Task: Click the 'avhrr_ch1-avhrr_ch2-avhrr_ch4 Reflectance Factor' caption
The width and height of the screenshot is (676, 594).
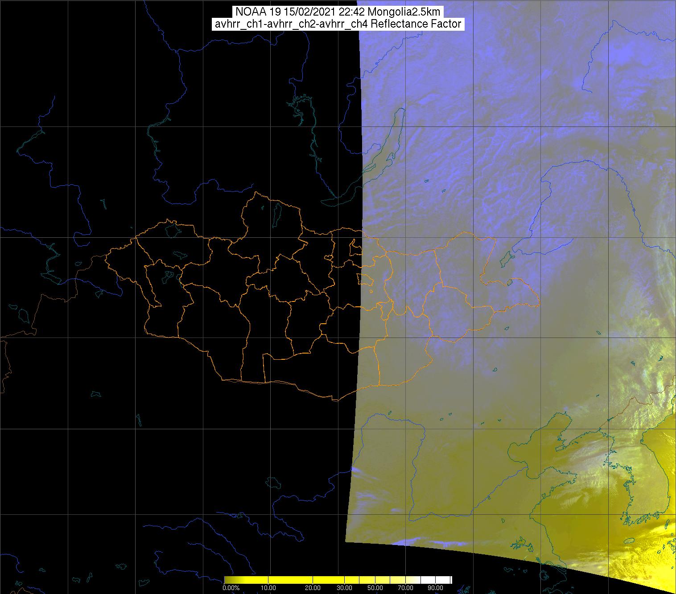Action: click(x=338, y=24)
